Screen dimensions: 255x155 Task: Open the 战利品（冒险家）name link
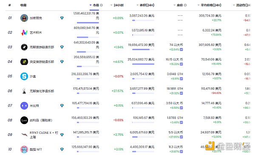pos(41,120)
